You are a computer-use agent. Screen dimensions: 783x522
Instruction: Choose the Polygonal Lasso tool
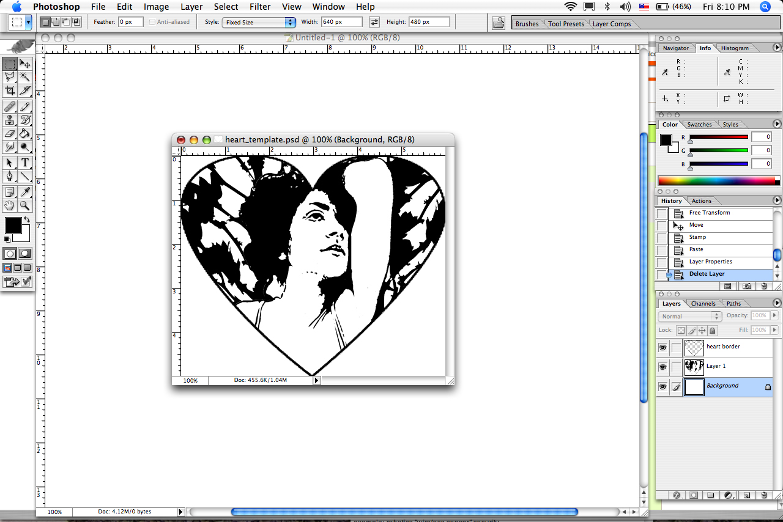[x=10, y=77]
